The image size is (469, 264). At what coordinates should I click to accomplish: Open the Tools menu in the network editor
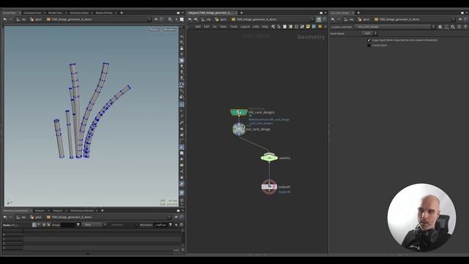click(x=234, y=26)
